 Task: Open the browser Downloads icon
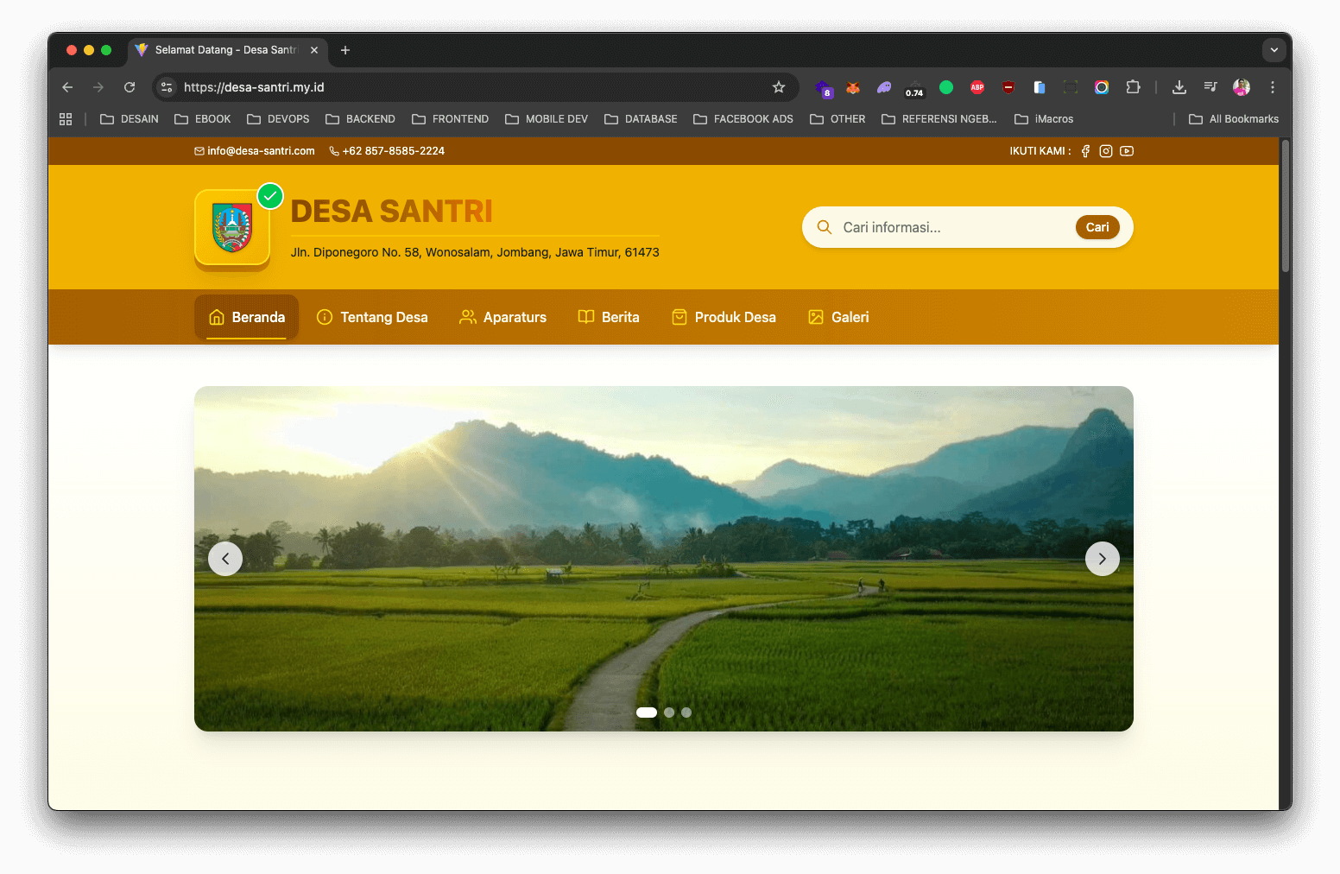pyautogui.click(x=1179, y=87)
